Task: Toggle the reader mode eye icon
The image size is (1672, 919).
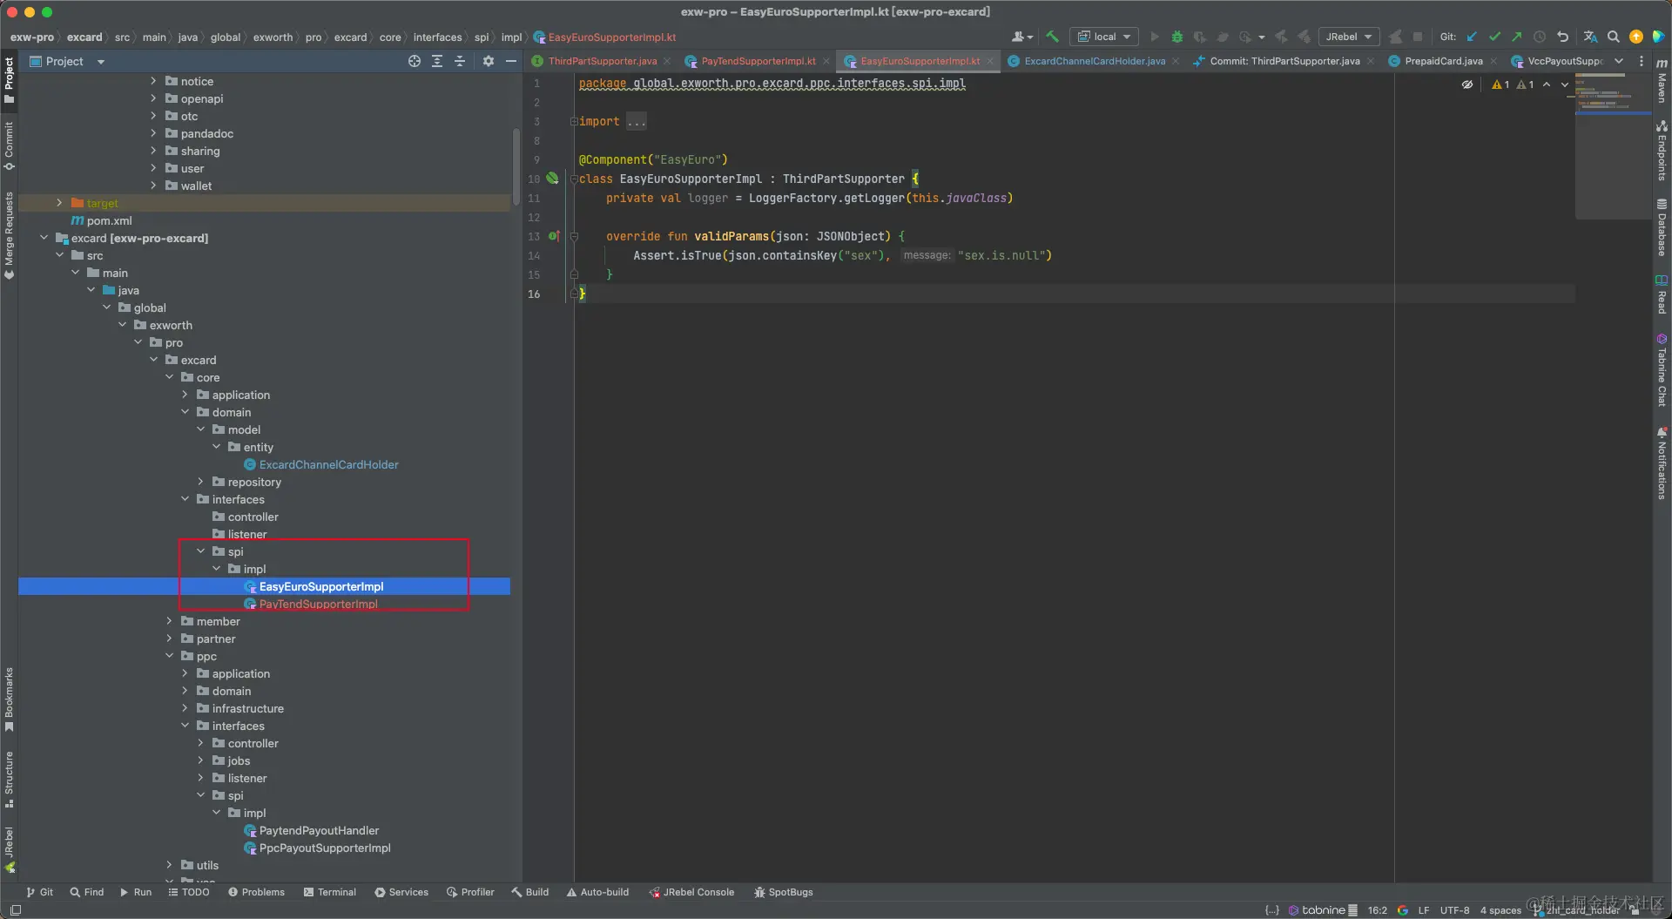Action: [1467, 84]
